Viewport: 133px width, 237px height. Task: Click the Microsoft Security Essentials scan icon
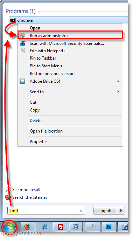(22, 43)
